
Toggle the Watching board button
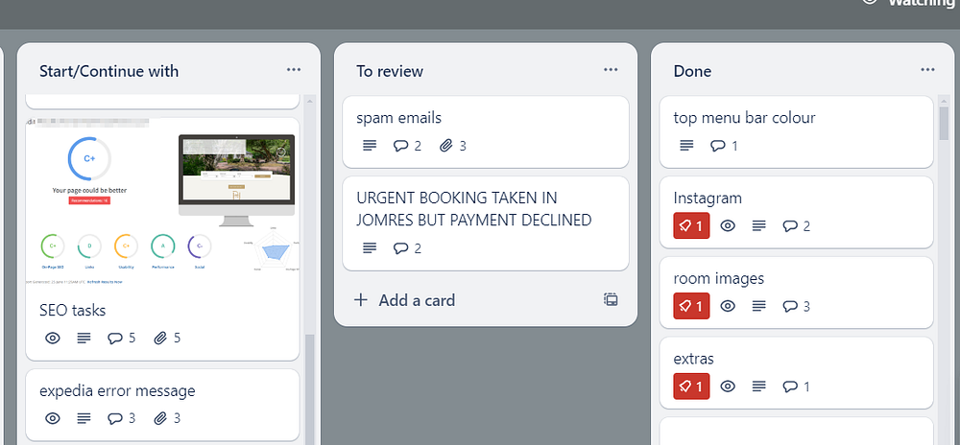coord(910,3)
